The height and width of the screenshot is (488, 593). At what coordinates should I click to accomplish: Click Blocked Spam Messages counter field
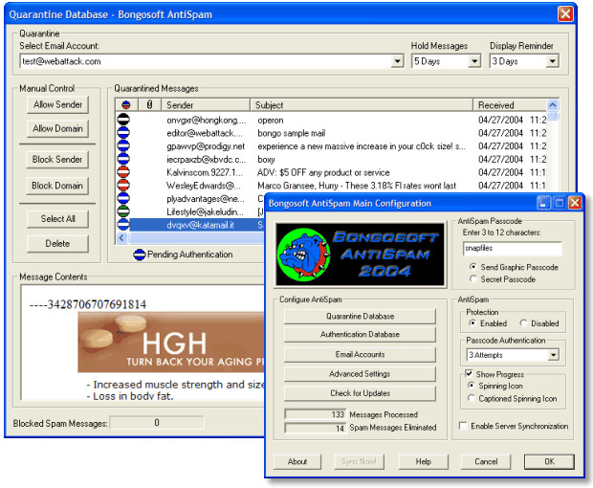(x=157, y=423)
